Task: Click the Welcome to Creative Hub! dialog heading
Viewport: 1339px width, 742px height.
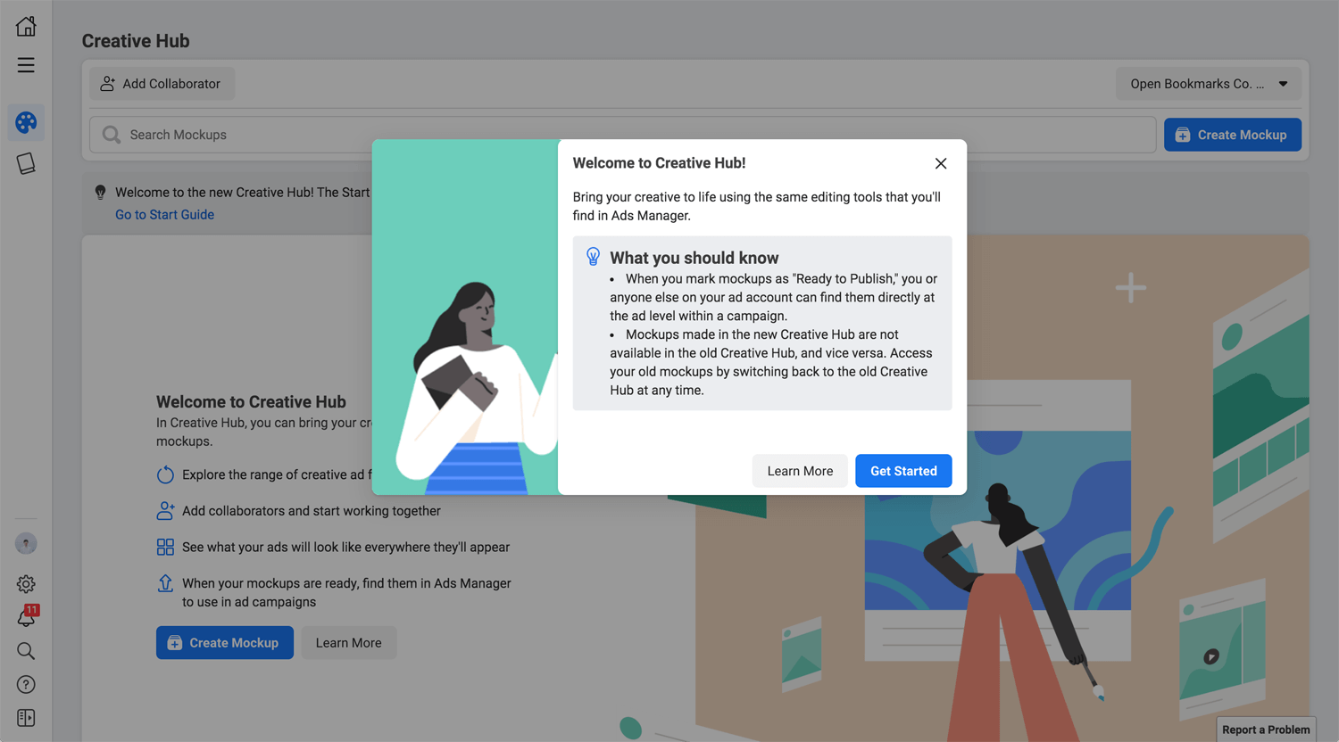Action: tap(659, 163)
